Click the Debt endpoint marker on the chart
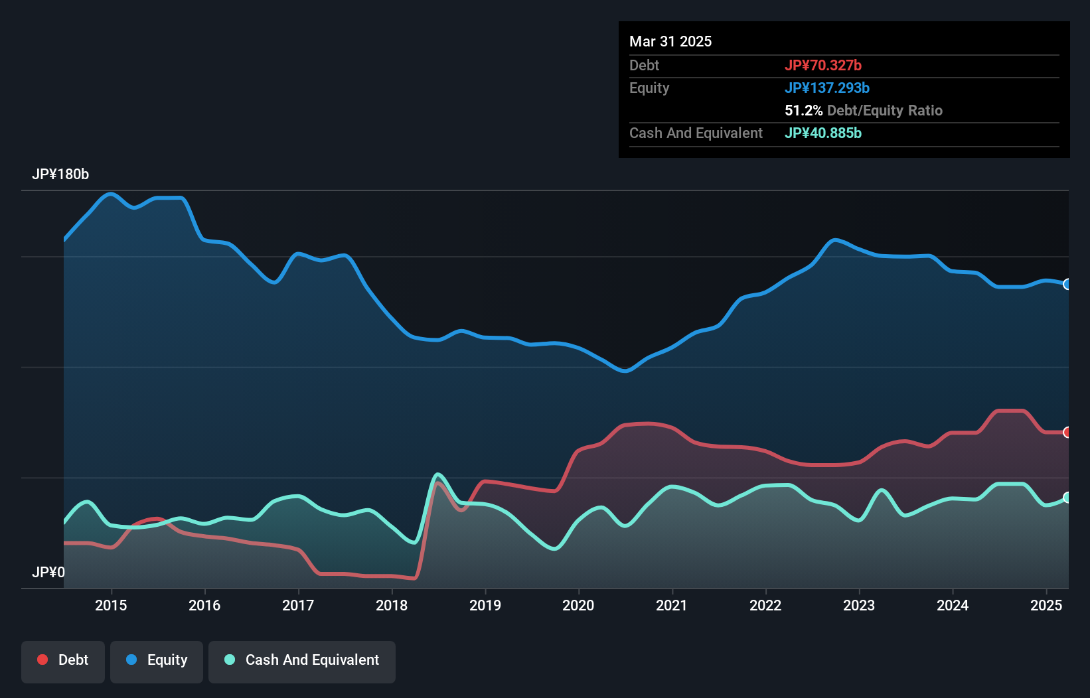Viewport: 1090px width, 698px height. [x=1067, y=433]
